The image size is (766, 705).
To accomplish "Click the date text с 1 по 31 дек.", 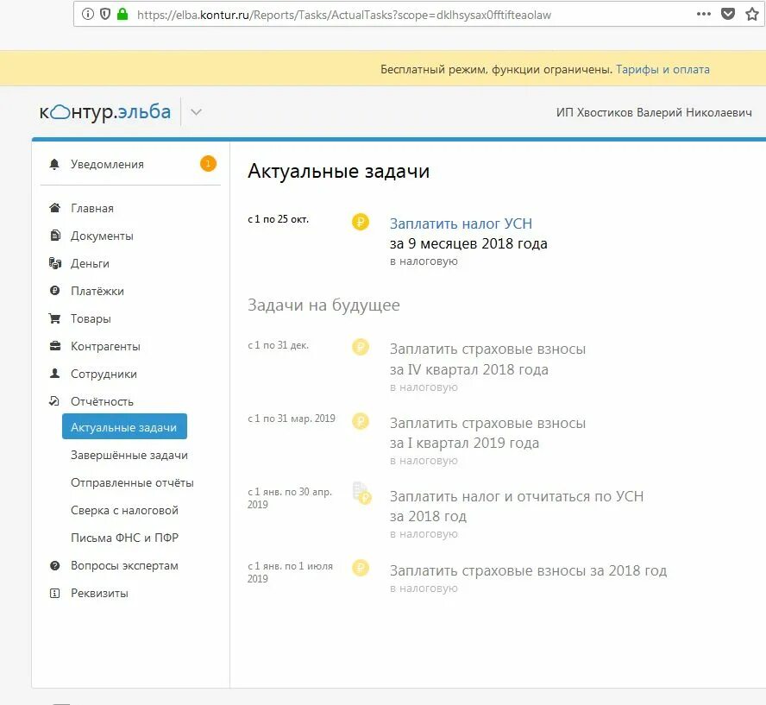I will [278, 345].
